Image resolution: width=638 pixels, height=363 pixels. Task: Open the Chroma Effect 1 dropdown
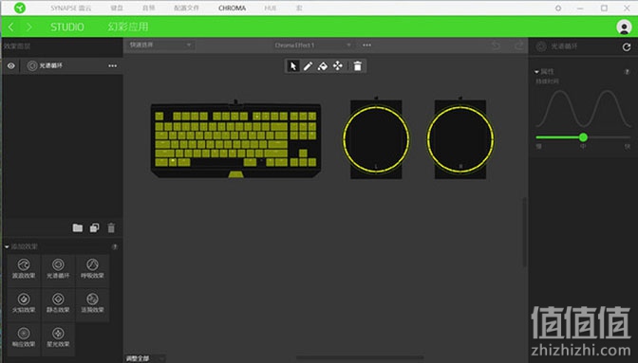(x=311, y=45)
